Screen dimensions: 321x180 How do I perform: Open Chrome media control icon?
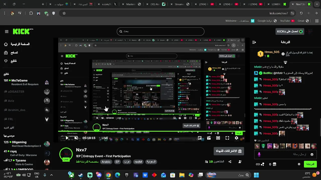click(x=20, y=13)
